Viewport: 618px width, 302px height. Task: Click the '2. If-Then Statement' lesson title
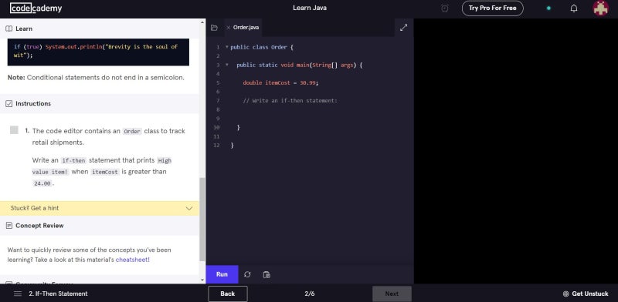[59, 294]
